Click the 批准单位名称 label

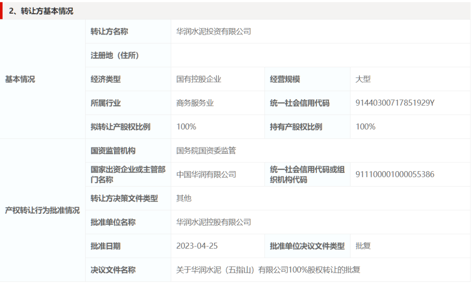pyautogui.click(x=113, y=222)
